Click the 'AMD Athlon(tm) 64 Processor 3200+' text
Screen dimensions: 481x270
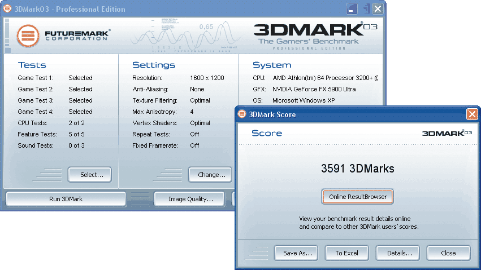point(323,78)
